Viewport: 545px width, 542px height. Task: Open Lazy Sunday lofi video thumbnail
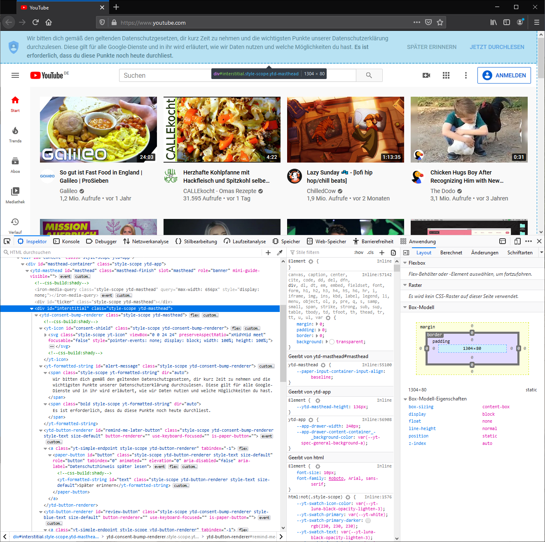coord(346,130)
